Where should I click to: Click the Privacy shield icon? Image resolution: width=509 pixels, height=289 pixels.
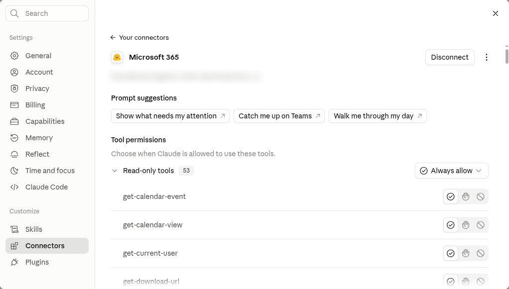(14, 89)
